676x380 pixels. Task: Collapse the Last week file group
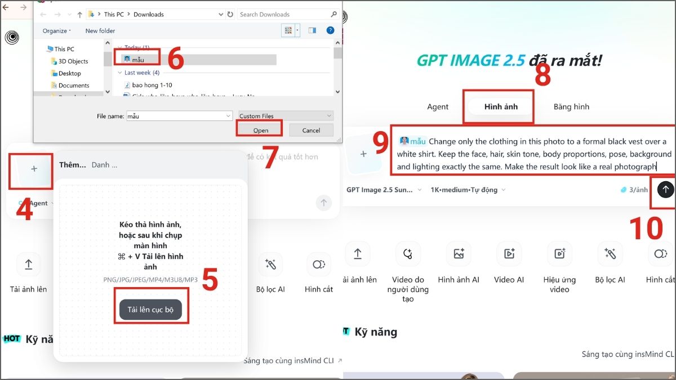120,73
